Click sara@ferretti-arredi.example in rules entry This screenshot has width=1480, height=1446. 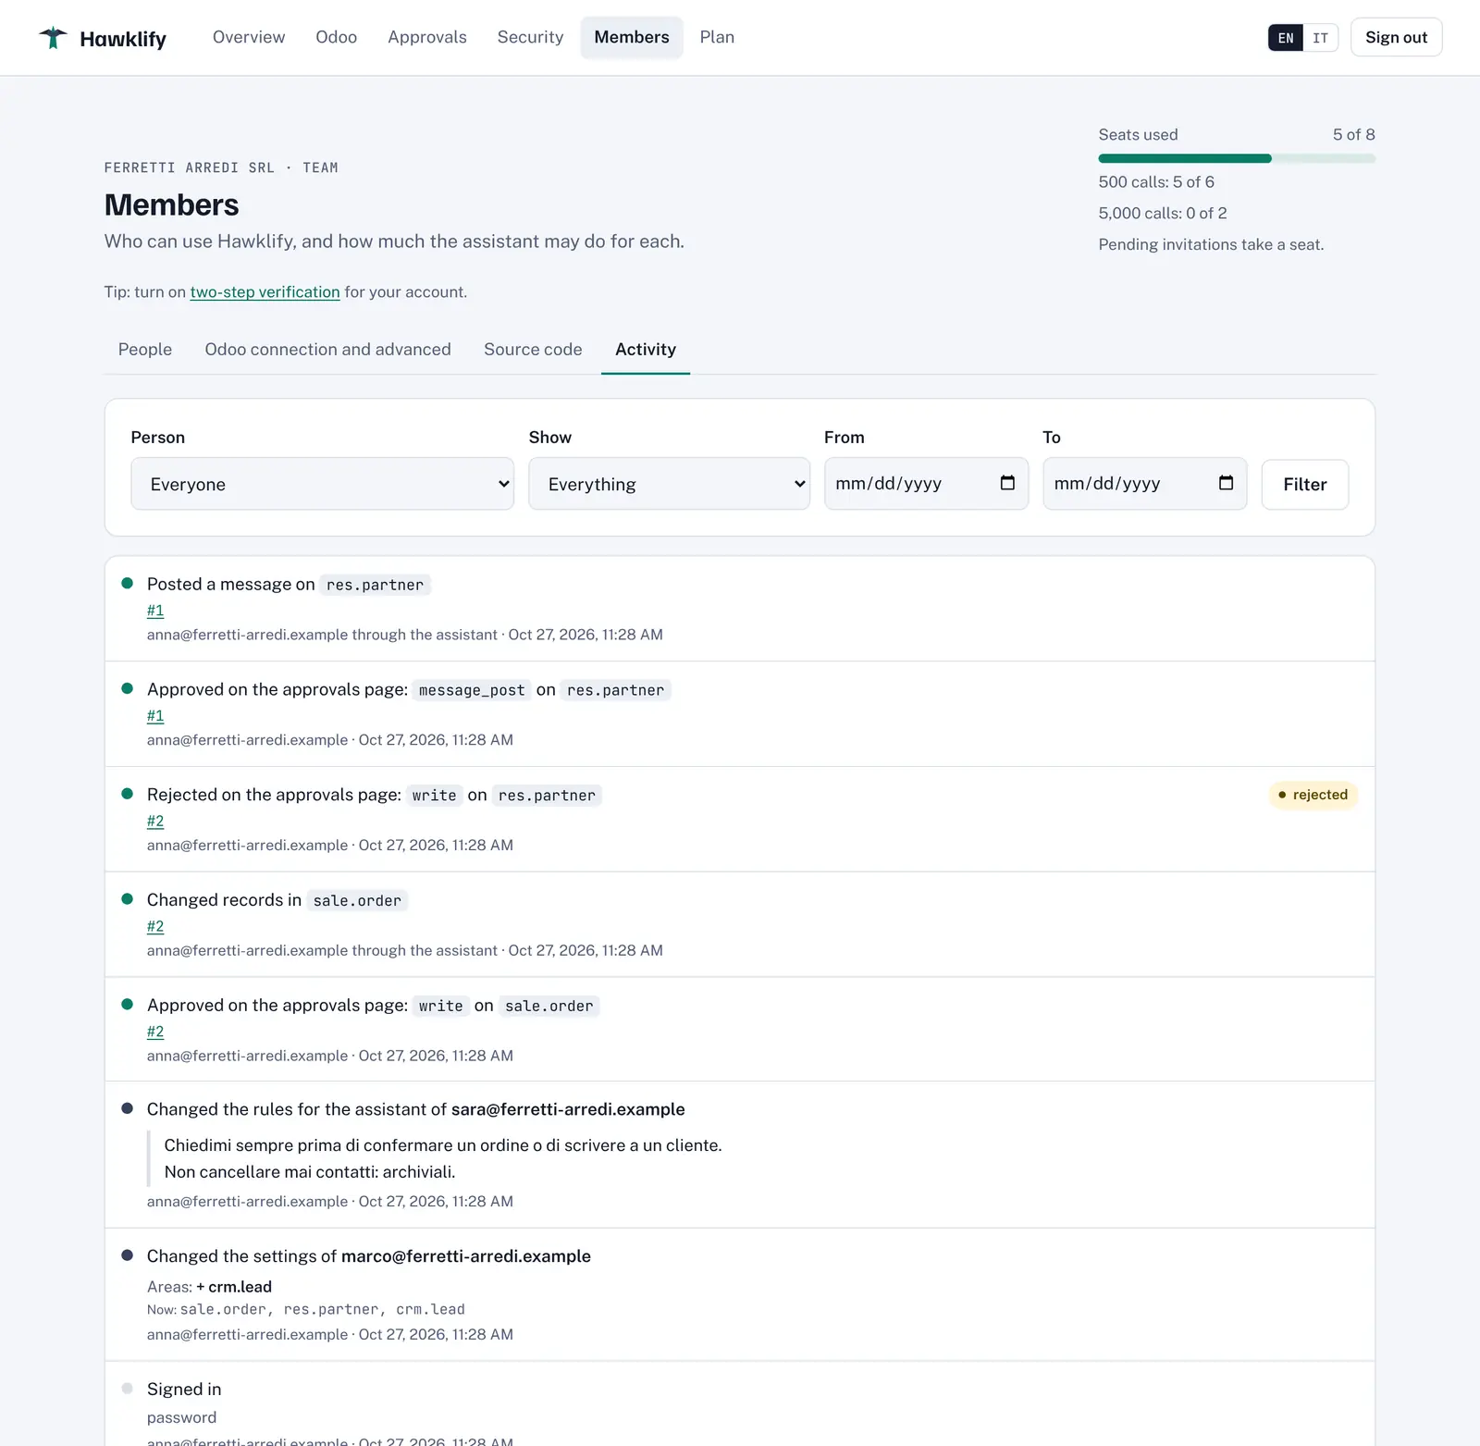[568, 1109]
